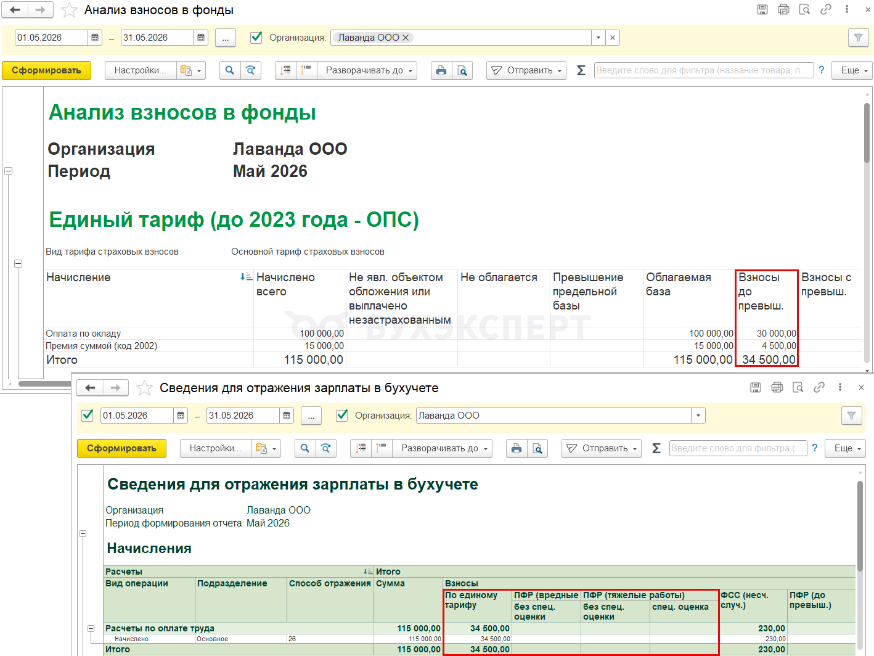Viewport: 874px width, 656px height.
Task: Click period selection '...' button in Анализ взносов
Action: coord(226,38)
